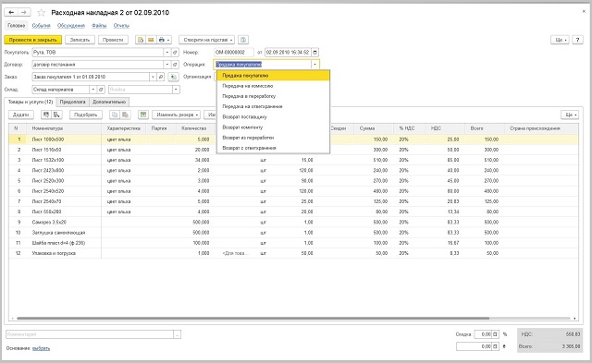Viewport: 592px width, 363px height.
Task: Click the fill-from-order icon beside Заказ
Action: coord(173,77)
